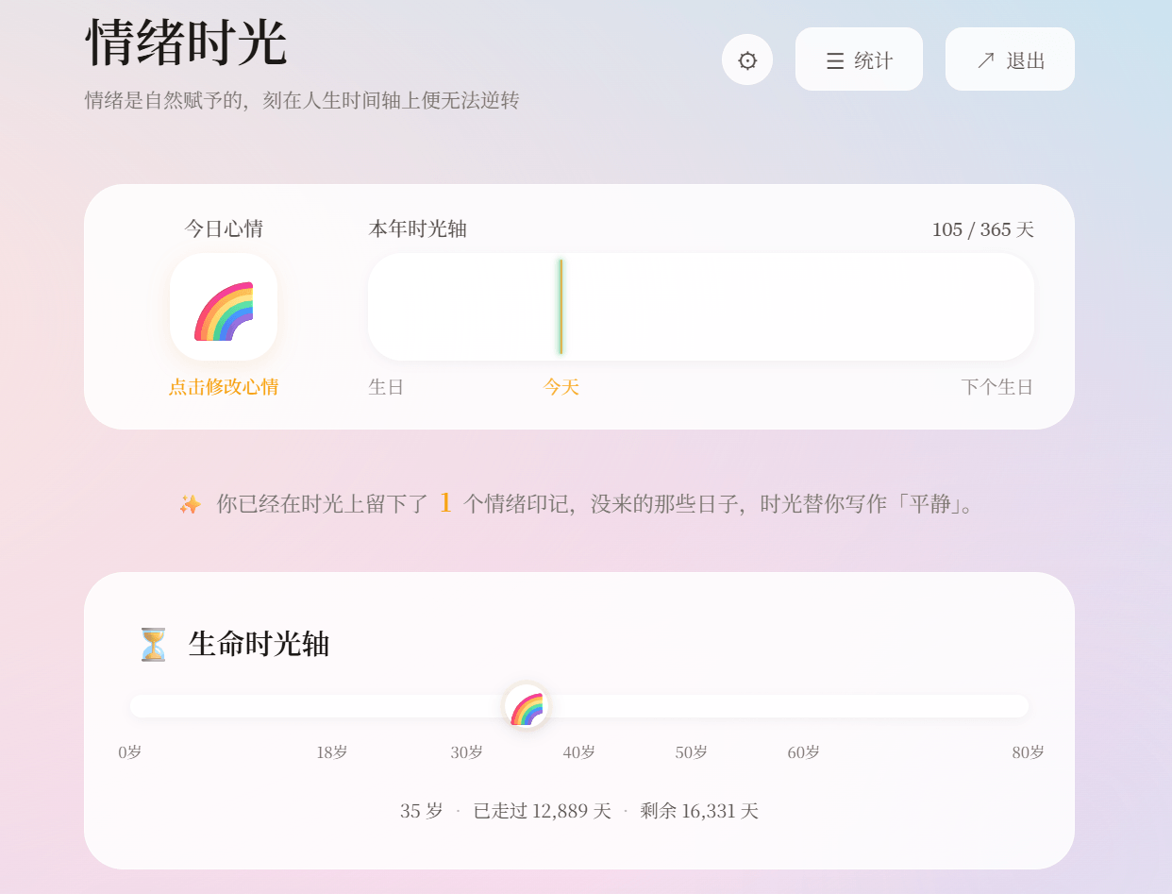Open settings via the gear icon
1172x894 pixels.
pyautogui.click(x=747, y=60)
